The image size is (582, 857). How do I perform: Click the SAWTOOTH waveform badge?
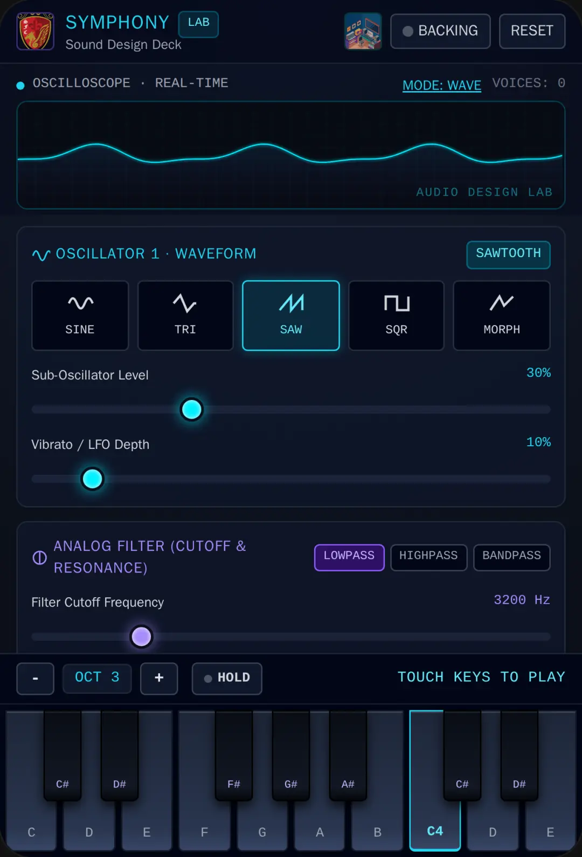tap(508, 254)
